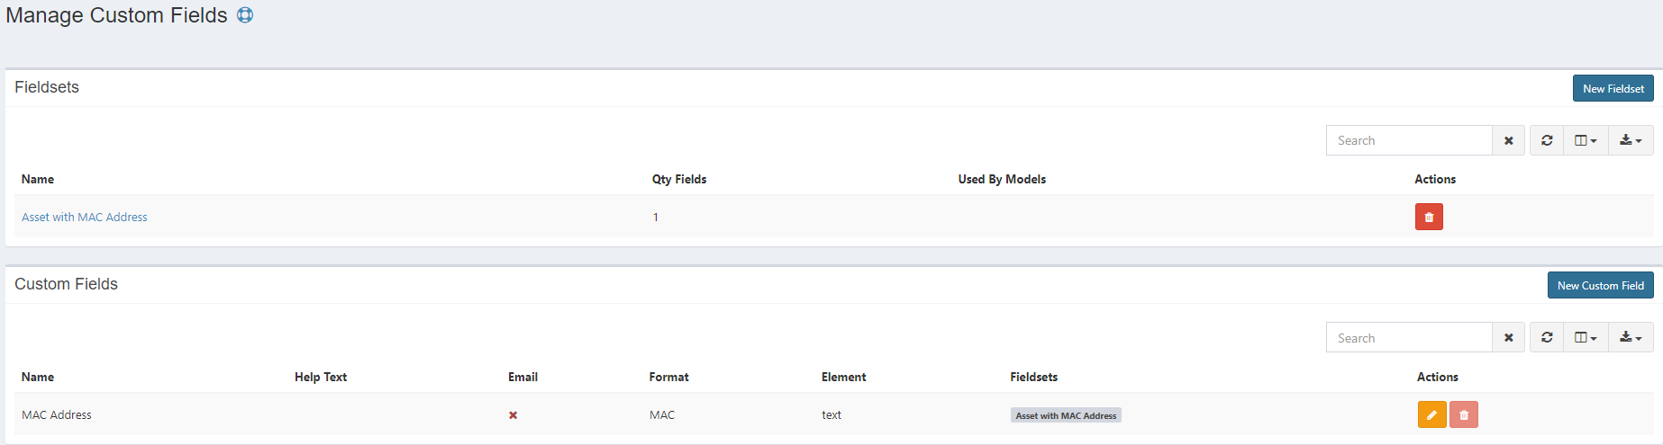The image size is (1663, 445).
Task: Open the Custom Fields columns dropdown
Action: point(1585,337)
